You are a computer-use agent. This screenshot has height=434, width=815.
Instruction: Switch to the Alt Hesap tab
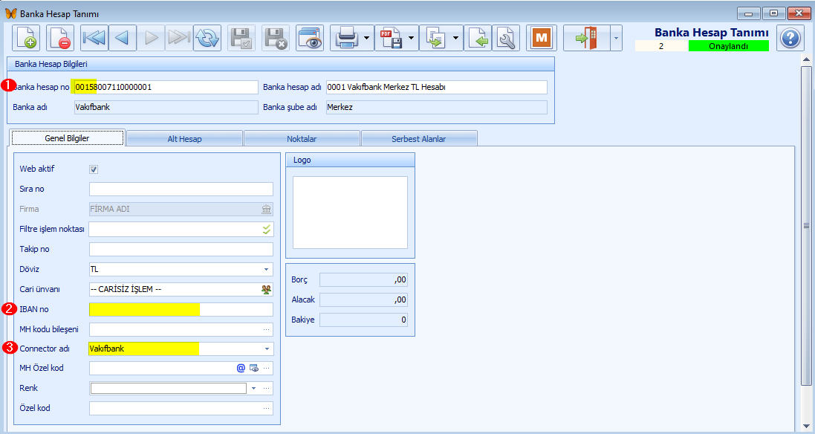coord(184,138)
